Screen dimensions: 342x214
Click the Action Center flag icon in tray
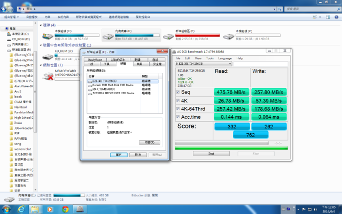[x=304, y=209]
